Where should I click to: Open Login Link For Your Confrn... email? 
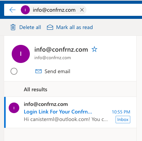[58, 112]
